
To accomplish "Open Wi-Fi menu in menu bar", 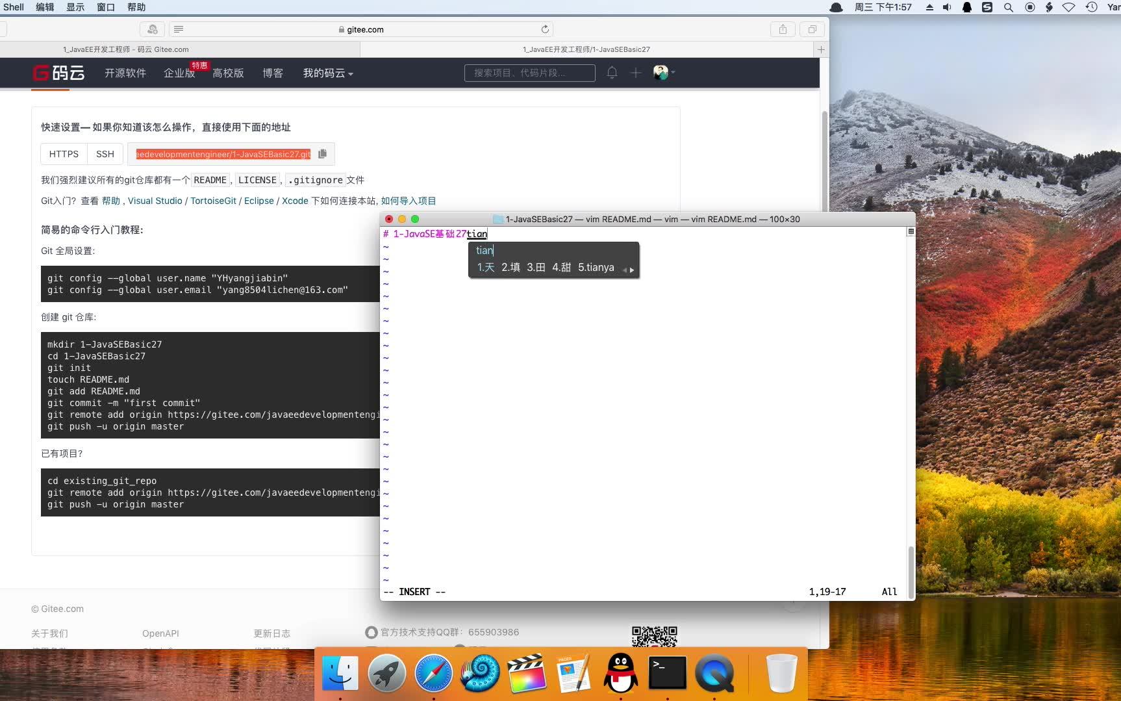I will [x=1069, y=7].
